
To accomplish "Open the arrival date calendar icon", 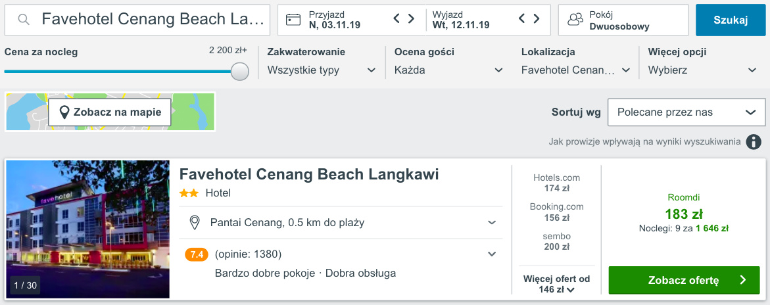I will (x=293, y=20).
